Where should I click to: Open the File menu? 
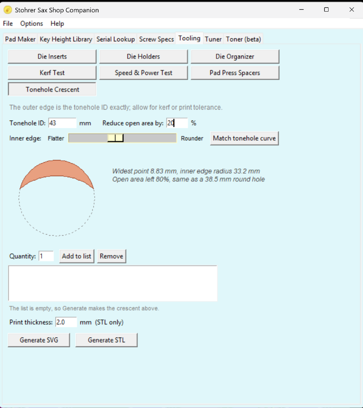(x=8, y=24)
